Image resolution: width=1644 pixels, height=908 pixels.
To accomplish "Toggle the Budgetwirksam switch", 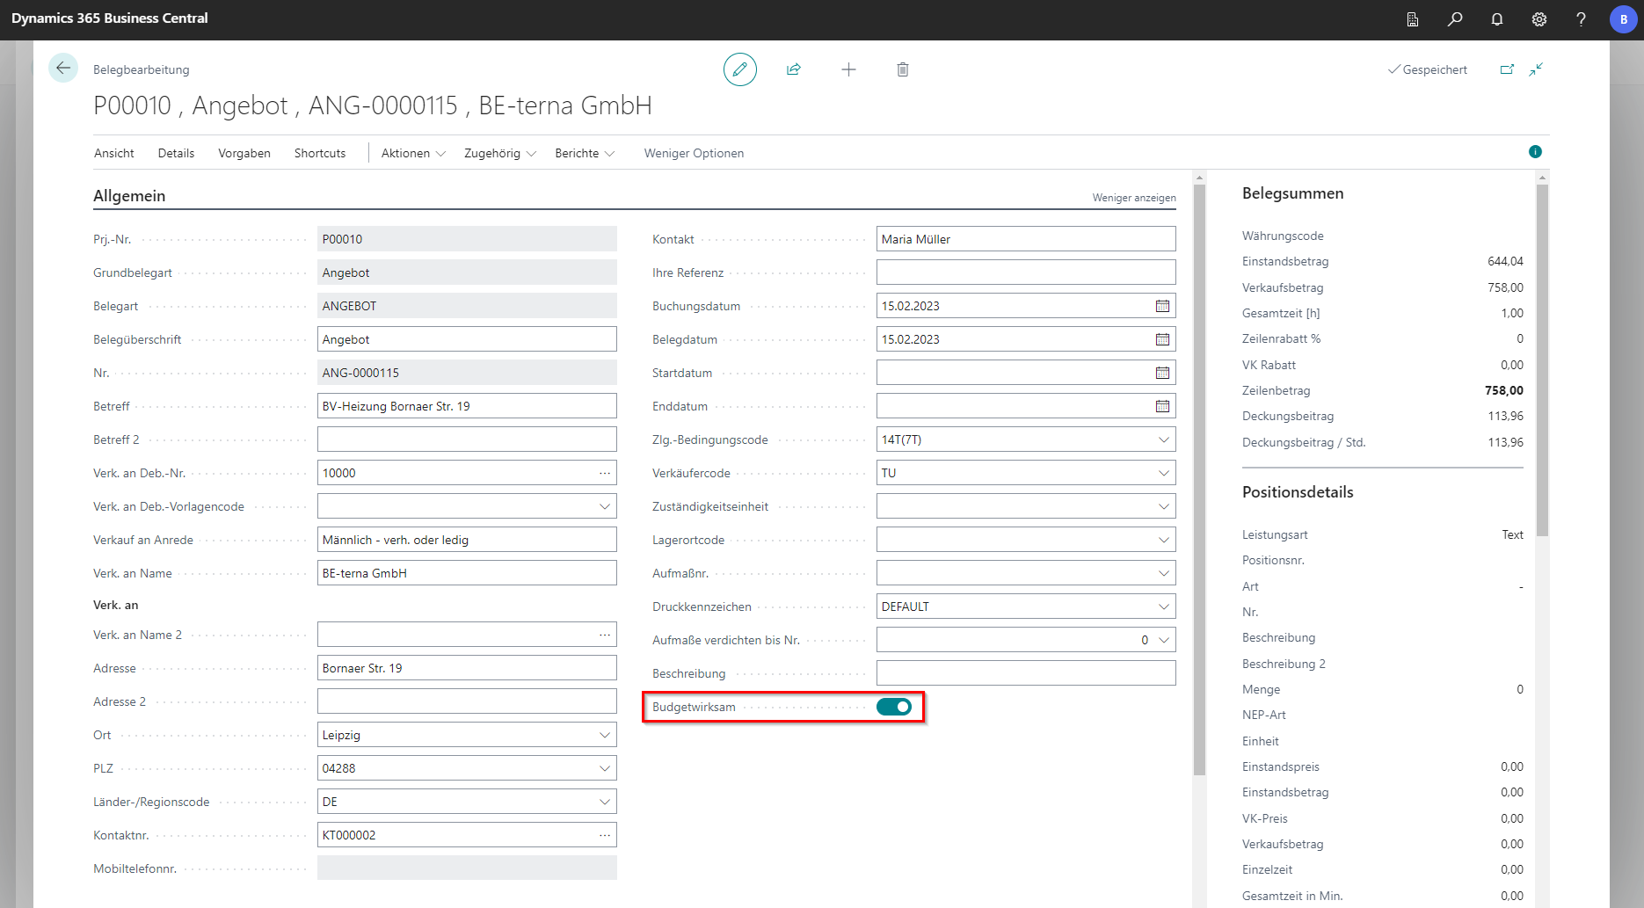I will pos(894,707).
